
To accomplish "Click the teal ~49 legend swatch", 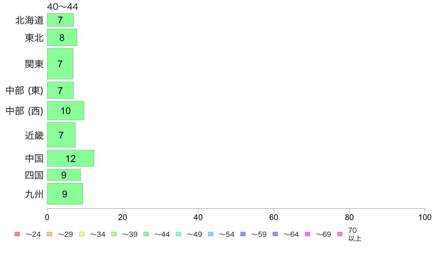I will (x=178, y=234).
